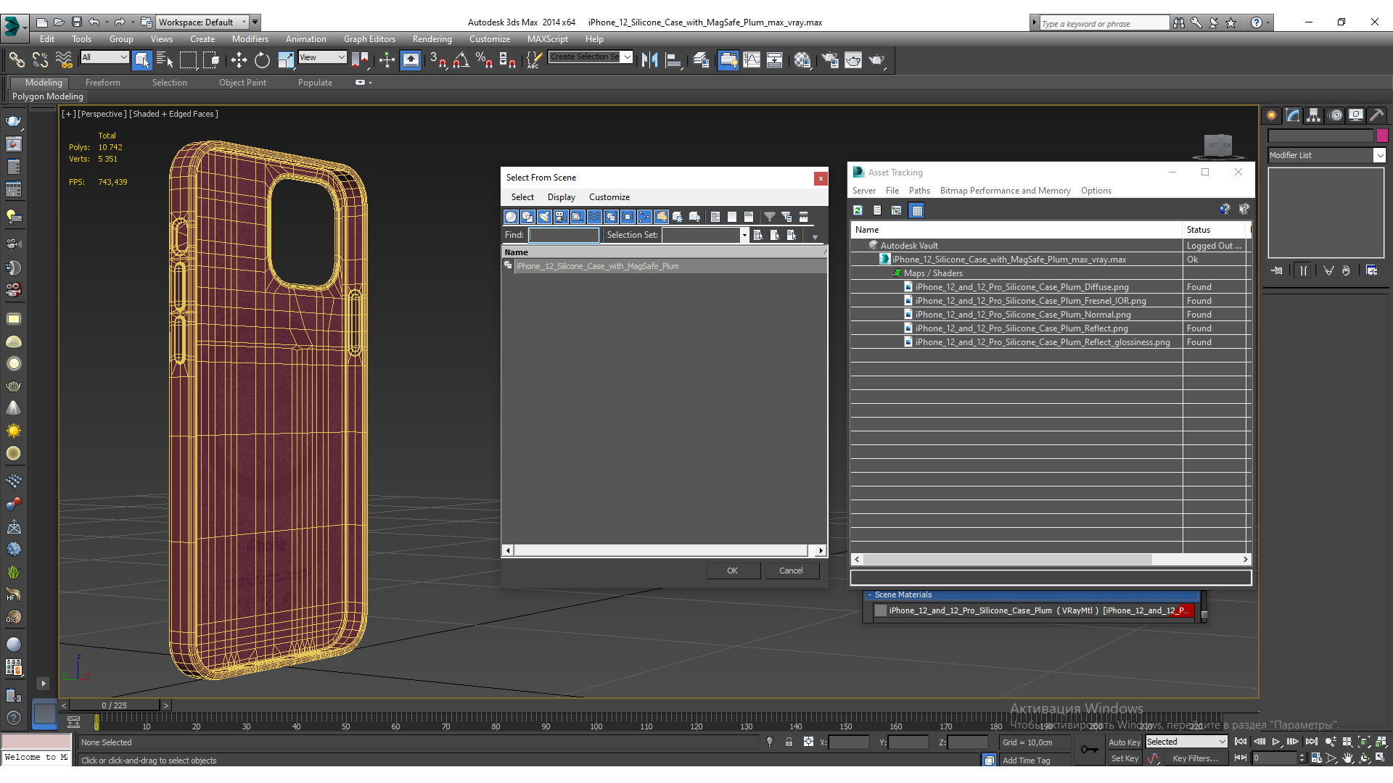Screen dimensions: 1393x783
Task: Open the selection filter All dropdown
Action: click(x=104, y=57)
